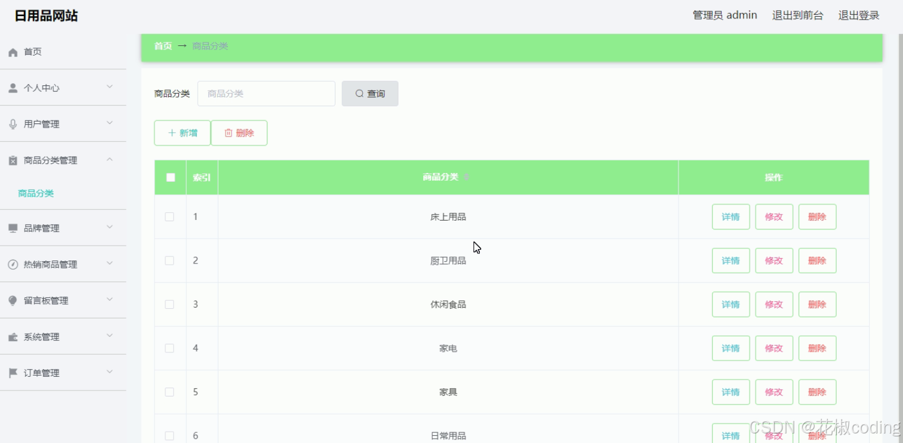903x443 pixels.
Task: Click the 厨卫用品 category cell
Action: coord(448,261)
